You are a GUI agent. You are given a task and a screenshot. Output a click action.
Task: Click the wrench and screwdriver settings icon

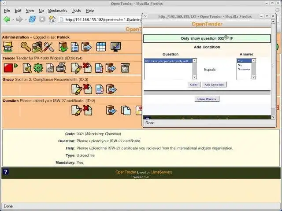tap(48, 47)
